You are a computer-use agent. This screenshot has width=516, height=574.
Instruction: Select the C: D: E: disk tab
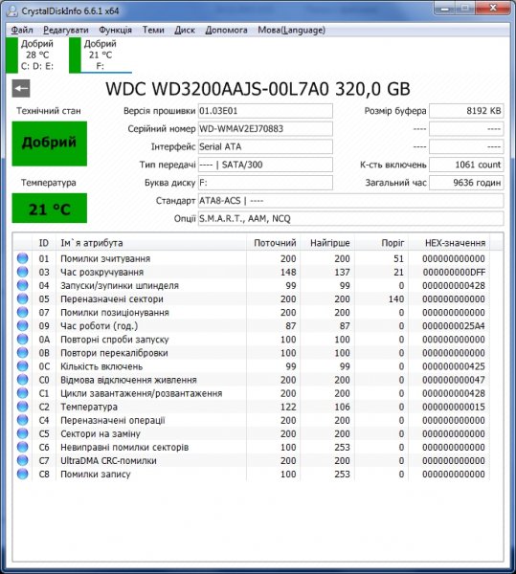click(x=32, y=55)
